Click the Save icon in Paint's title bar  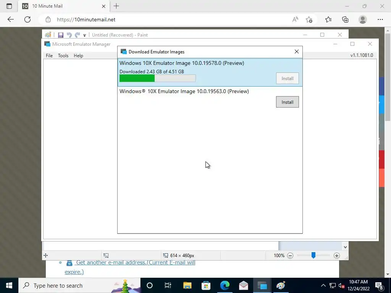61,35
